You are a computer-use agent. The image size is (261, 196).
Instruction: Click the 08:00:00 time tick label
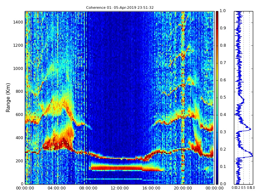point(88,188)
